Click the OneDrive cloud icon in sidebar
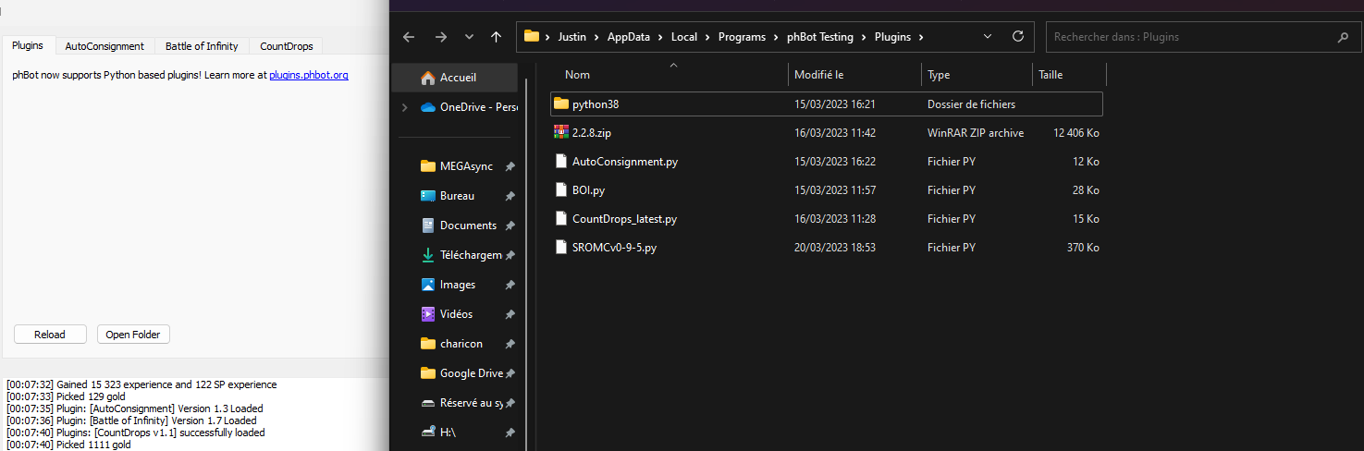The image size is (1364, 451). [x=428, y=107]
